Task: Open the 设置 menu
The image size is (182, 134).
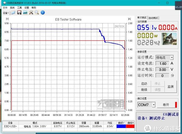Action: coord(27,8)
